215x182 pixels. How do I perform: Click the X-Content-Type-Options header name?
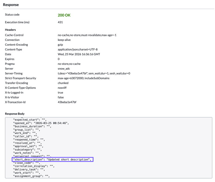tap(20, 88)
